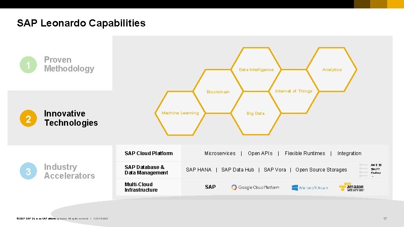Click the SAP HANA text
The height and width of the screenshot is (227, 404).
click(199, 170)
